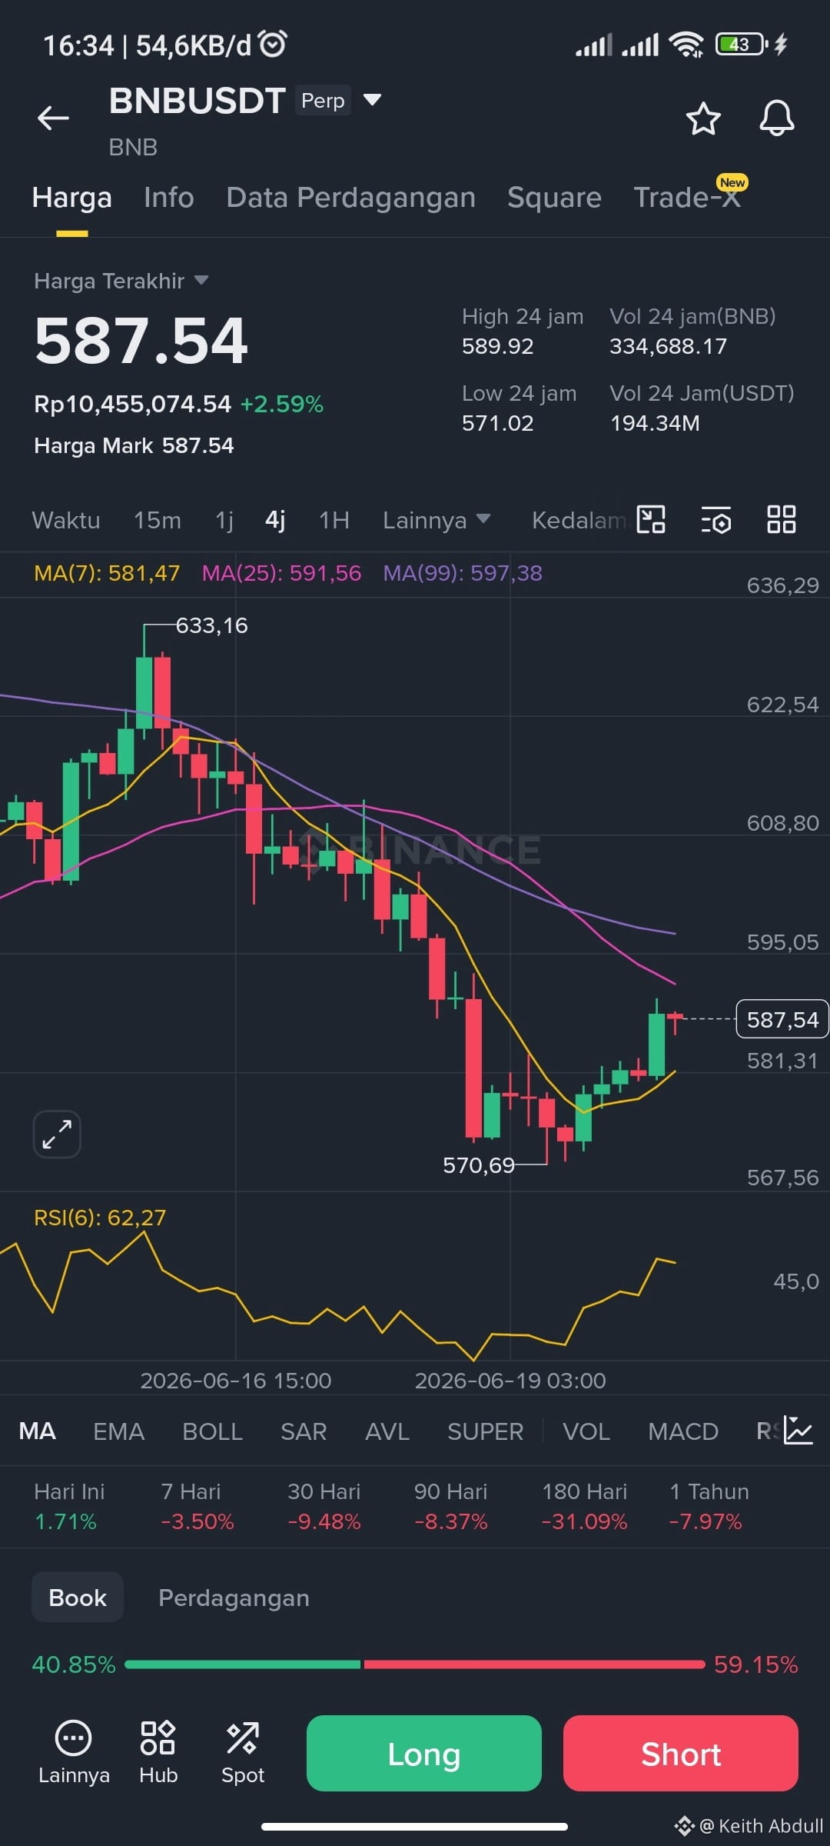Screen dimensions: 830x1846
Task: Tap the 7 Hari -3.50% change
Action: (197, 1506)
